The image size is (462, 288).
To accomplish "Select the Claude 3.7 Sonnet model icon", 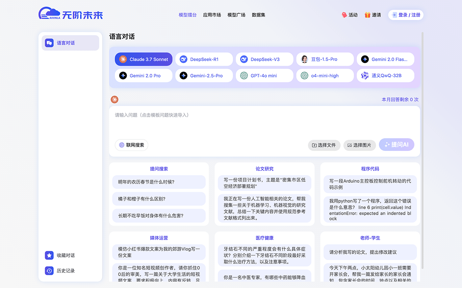I will tap(122, 59).
